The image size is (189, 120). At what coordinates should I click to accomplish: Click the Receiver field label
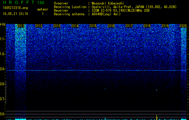(x=61, y=10)
